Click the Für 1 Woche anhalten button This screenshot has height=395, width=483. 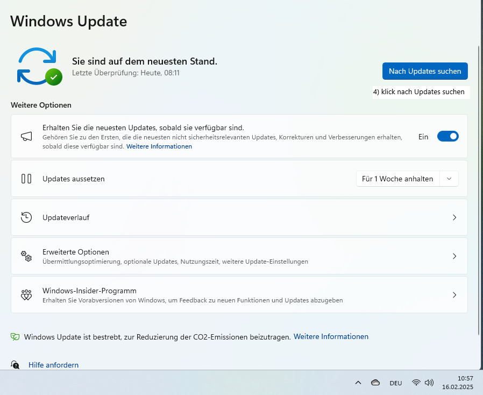tap(397, 179)
